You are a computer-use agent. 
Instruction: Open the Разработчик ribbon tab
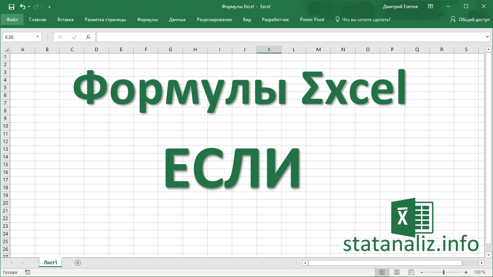tap(275, 20)
